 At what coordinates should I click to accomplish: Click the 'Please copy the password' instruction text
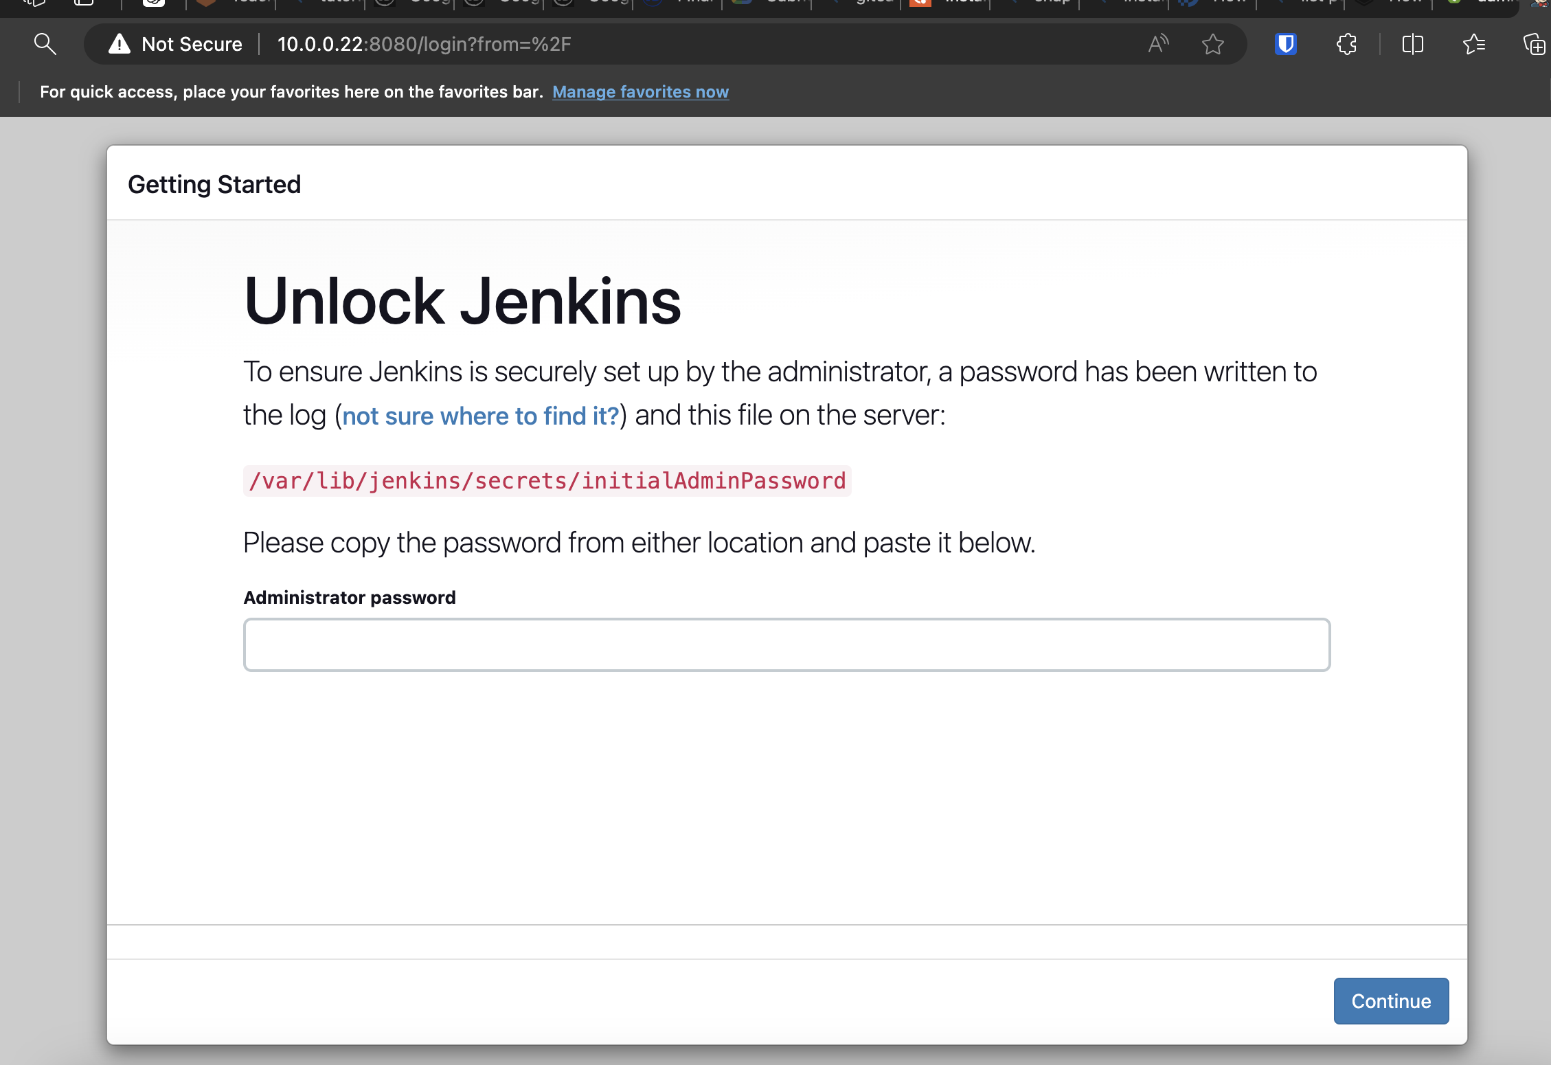point(639,543)
